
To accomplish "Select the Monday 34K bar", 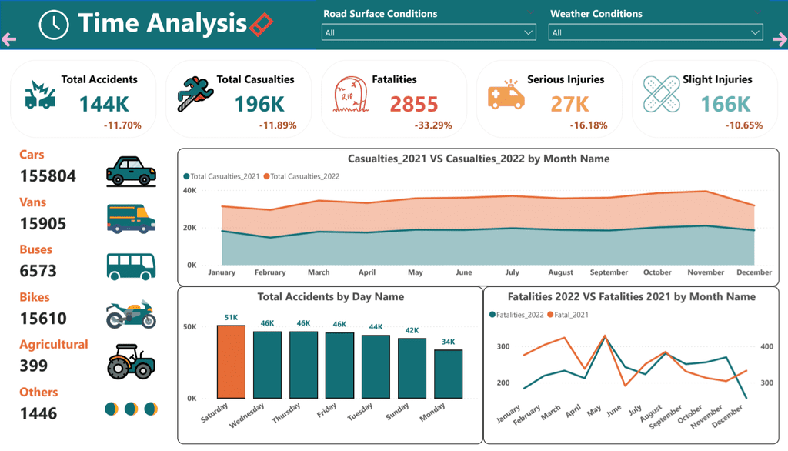I will pyautogui.click(x=449, y=374).
